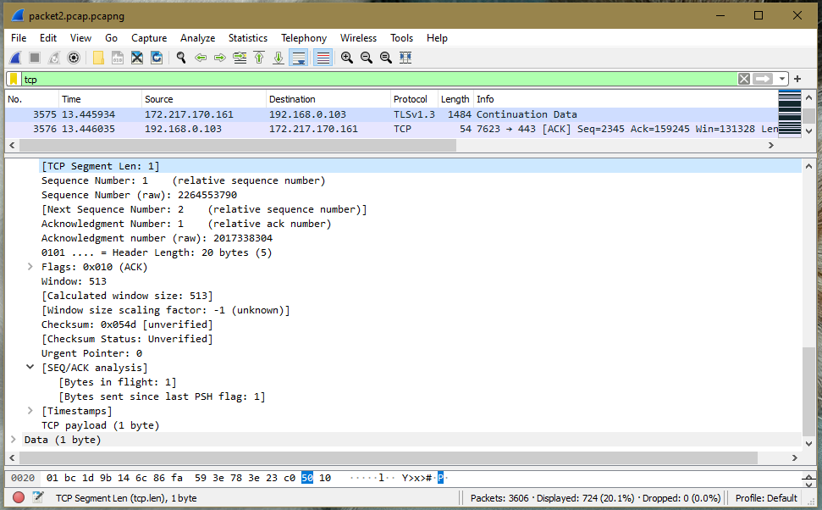822x510 pixels.
Task: Zoom in the packet text
Action: tap(347, 58)
